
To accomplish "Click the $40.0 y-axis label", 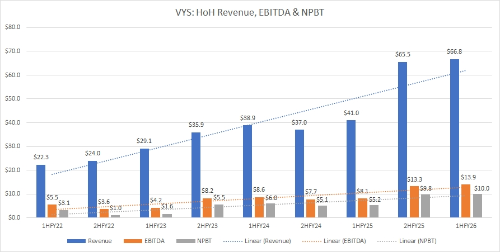I will pos(12,122).
